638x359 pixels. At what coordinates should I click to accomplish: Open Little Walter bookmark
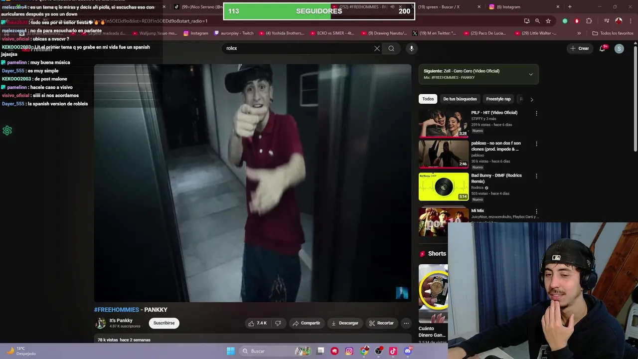(535, 33)
